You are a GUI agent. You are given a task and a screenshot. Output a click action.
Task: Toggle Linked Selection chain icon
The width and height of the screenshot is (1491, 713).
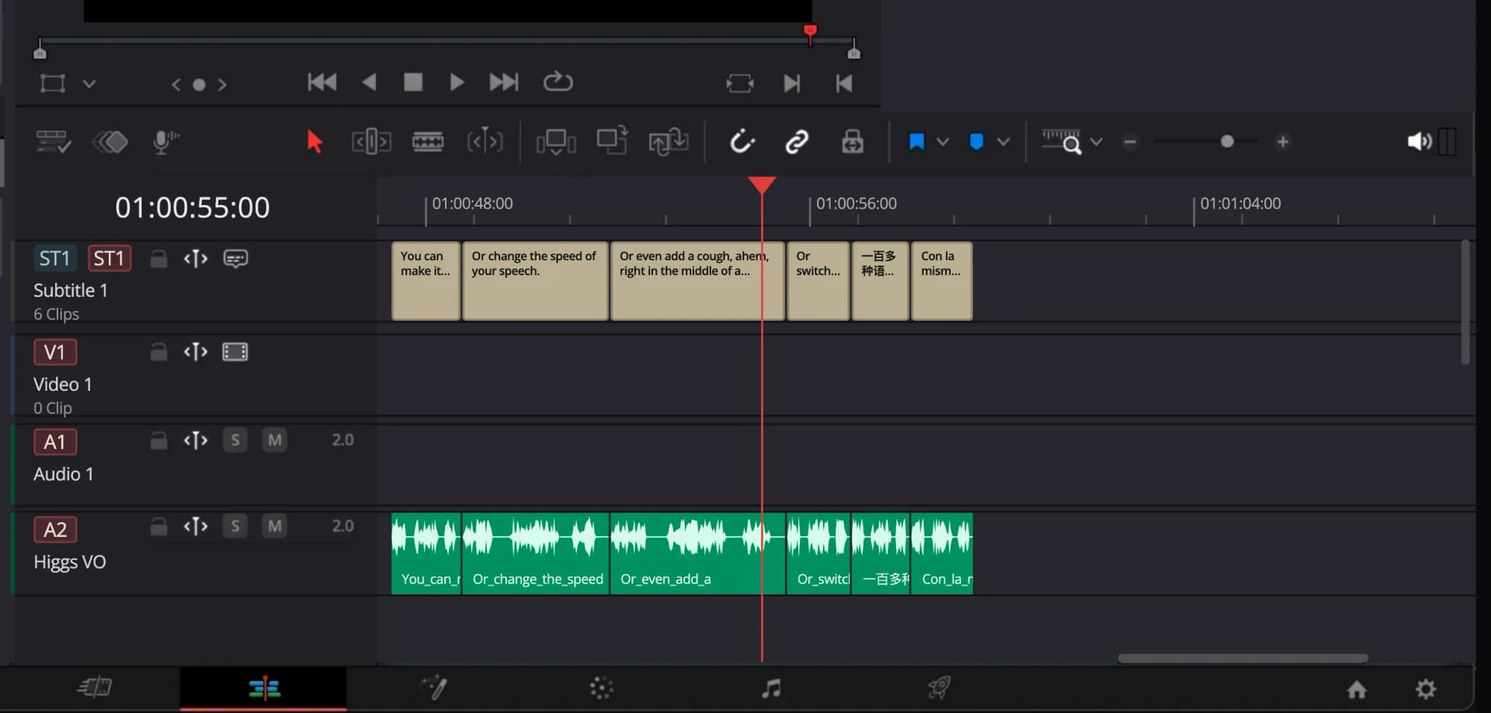pos(797,141)
